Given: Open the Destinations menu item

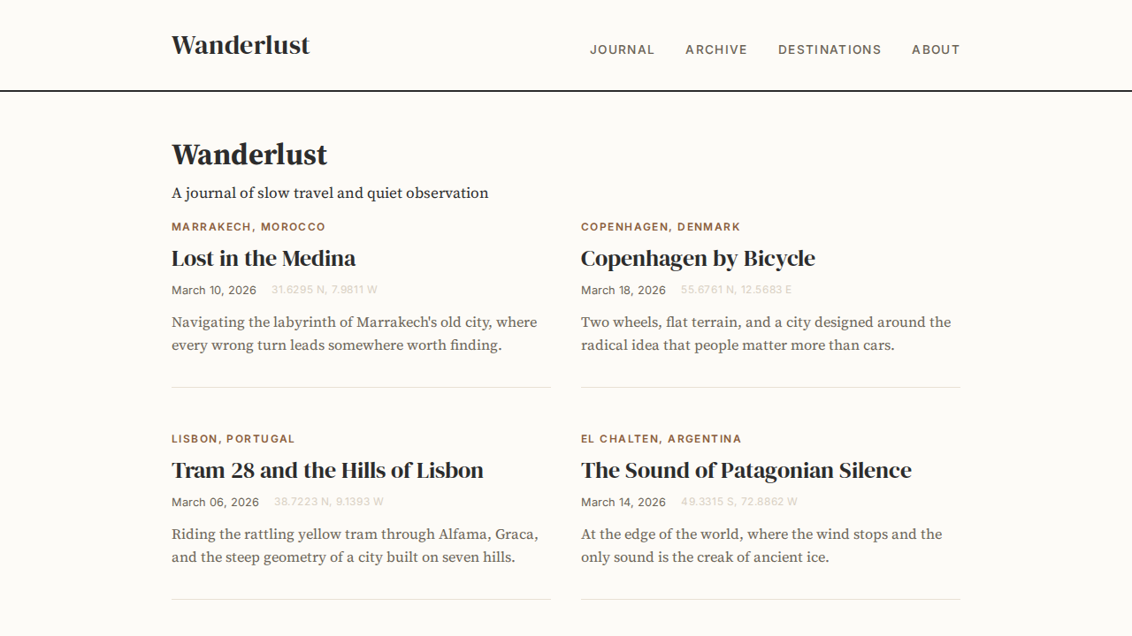Looking at the screenshot, I should pyautogui.click(x=830, y=49).
